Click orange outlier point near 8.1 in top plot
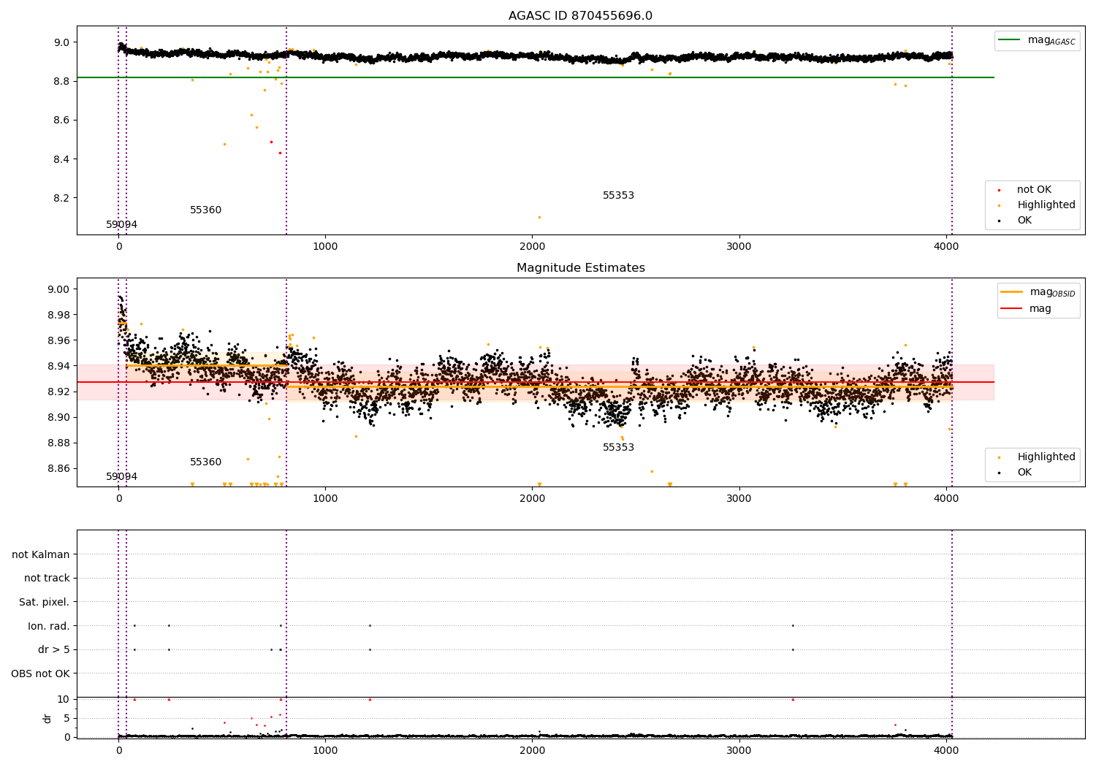 pos(539,217)
